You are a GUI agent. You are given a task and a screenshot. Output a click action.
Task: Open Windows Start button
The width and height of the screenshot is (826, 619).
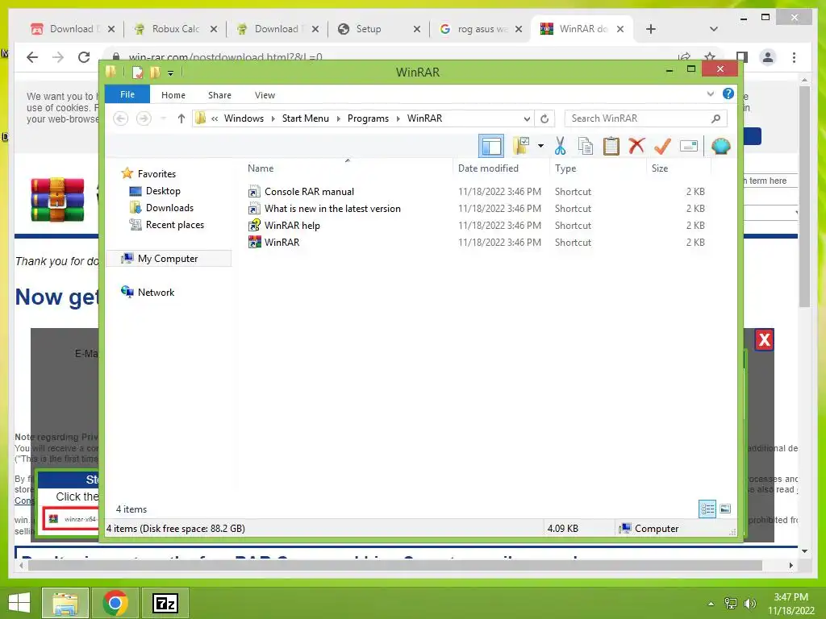point(19,603)
